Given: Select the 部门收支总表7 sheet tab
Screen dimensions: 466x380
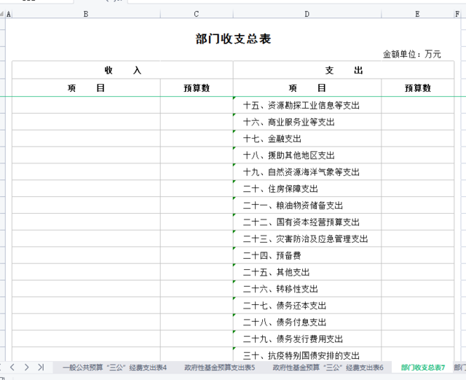Looking at the screenshot, I should [x=422, y=368].
